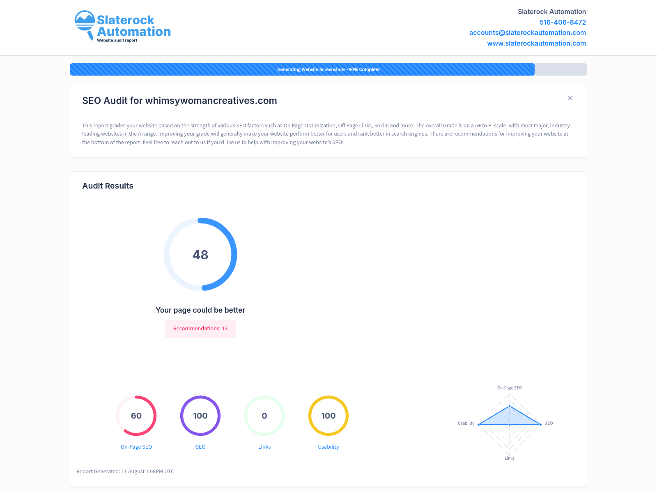Click the Report Generated timestamp text
This screenshot has height=493, width=657.
click(125, 472)
